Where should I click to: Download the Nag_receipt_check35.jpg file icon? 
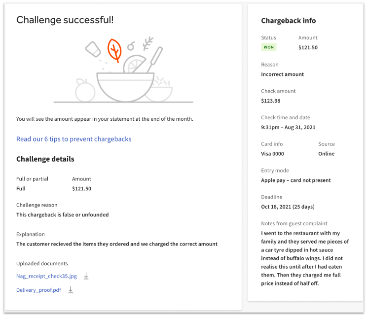pos(86,276)
